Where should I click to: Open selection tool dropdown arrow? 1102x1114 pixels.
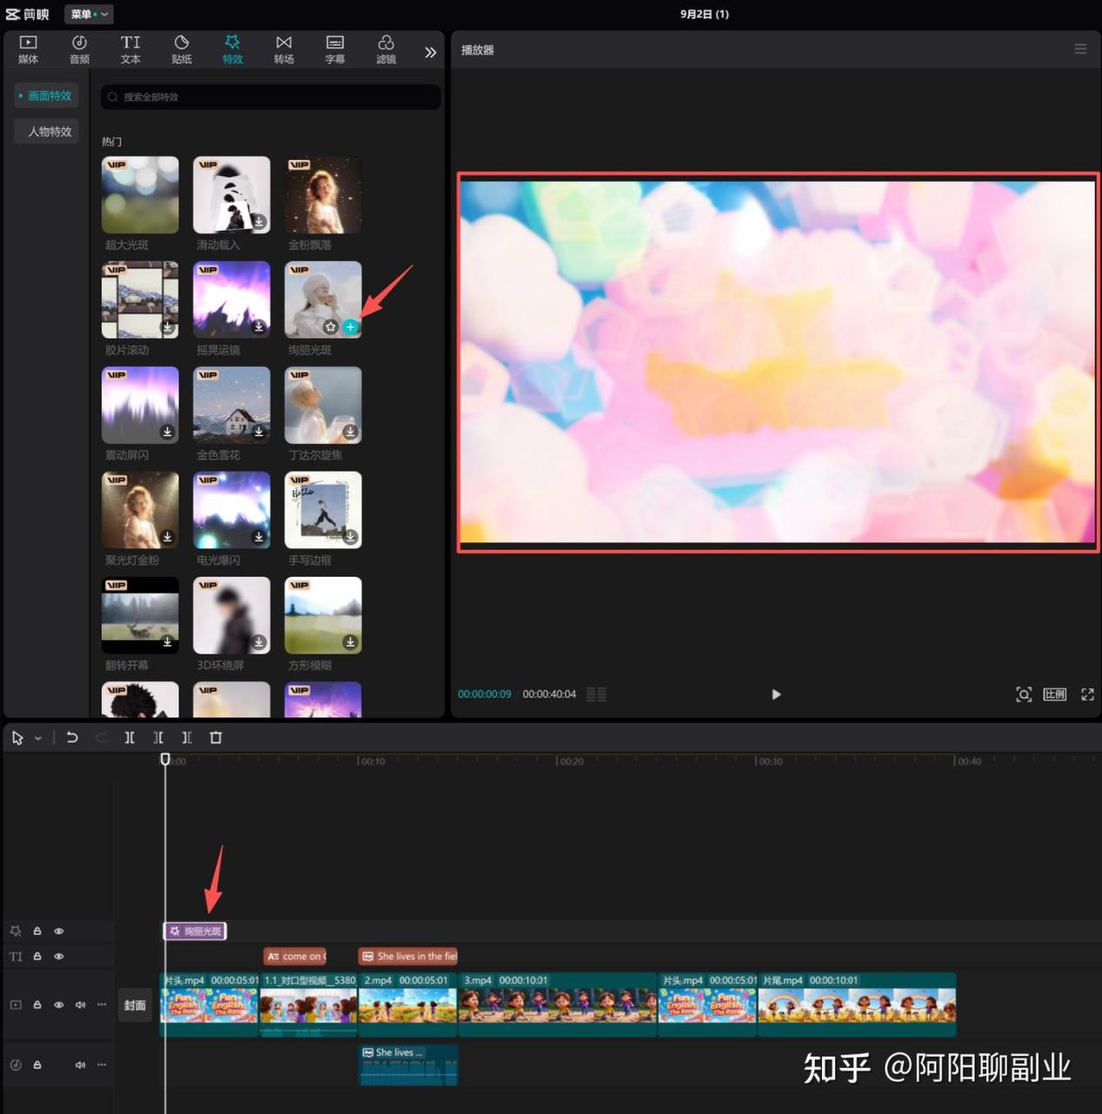tap(38, 738)
